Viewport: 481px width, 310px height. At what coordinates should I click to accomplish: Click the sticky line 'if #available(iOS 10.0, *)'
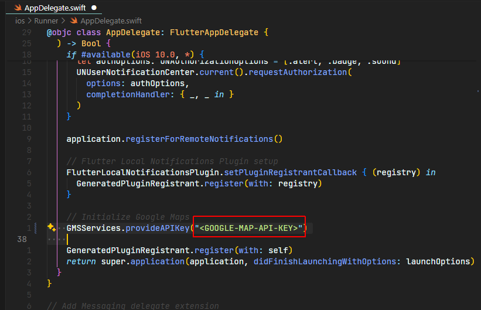point(135,54)
